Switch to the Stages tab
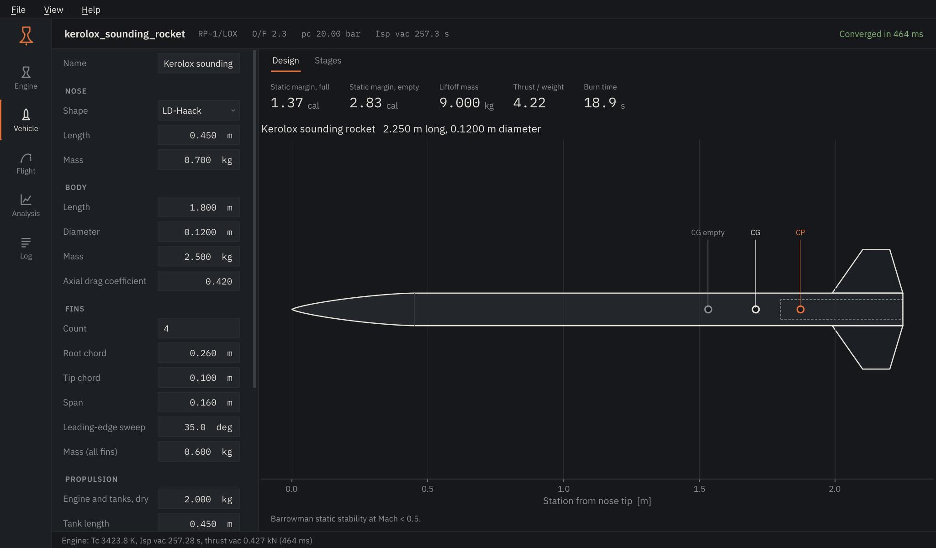Screen dimensions: 936x548 pyautogui.click(x=328, y=60)
